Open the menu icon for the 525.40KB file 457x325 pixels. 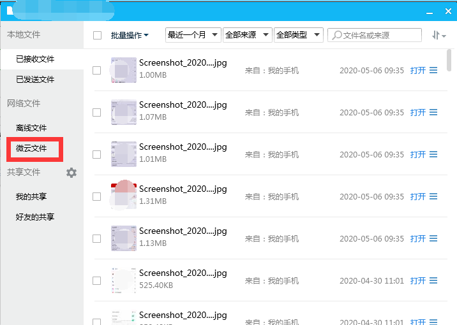(x=433, y=281)
